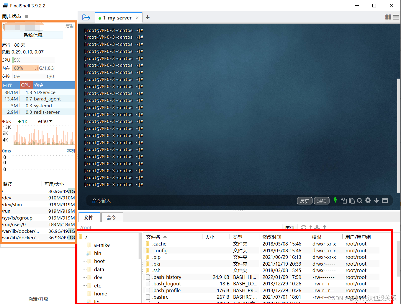Click the download file icon in file panel
Viewport: 401px width, 304px height.
[x=317, y=227]
